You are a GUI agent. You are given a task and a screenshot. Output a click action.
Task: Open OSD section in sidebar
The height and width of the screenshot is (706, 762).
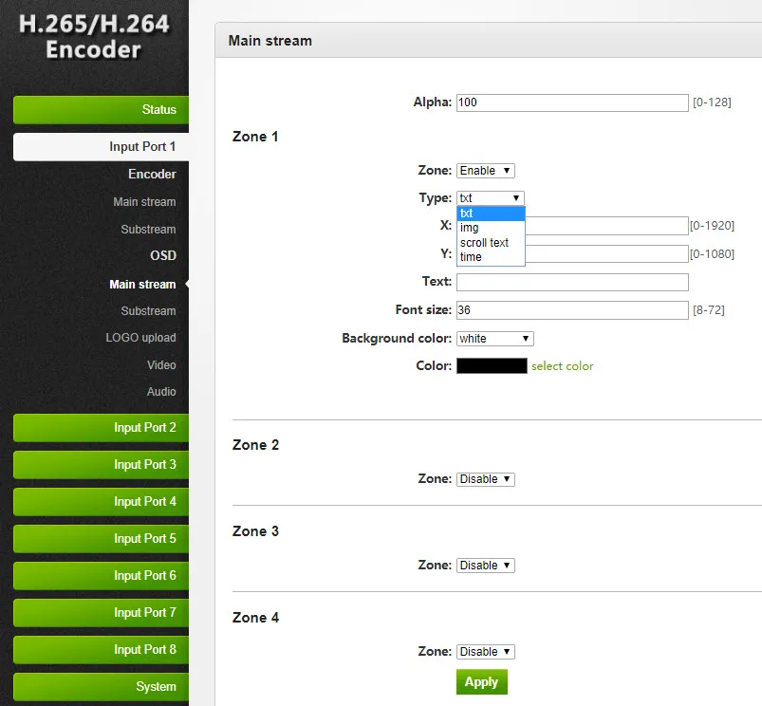[163, 255]
